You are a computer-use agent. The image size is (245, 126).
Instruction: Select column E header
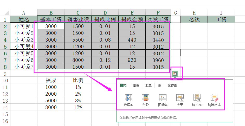(x=132, y=13)
